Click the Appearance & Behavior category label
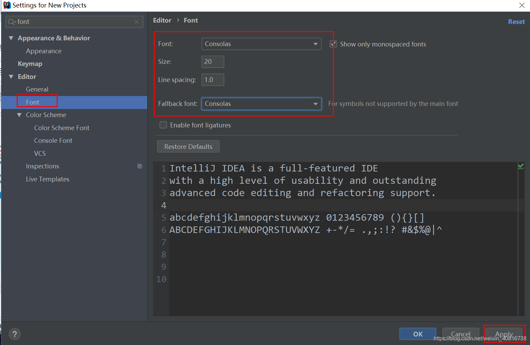 [54, 38]
